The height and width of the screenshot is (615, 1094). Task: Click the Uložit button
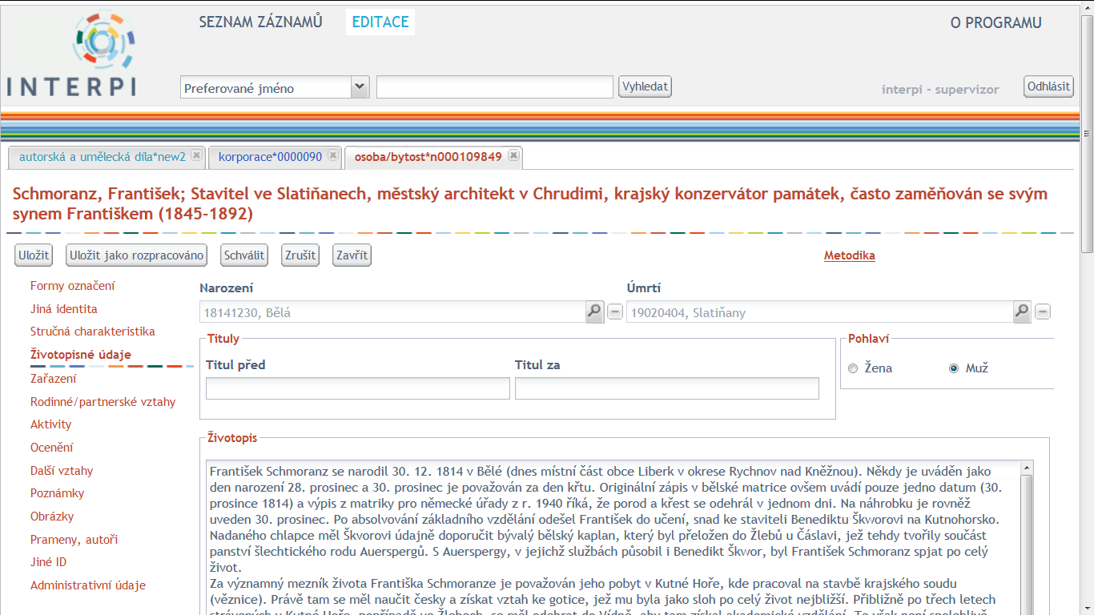(x=34, y=255)
